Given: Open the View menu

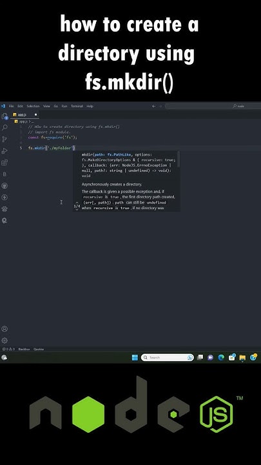Looking at the screenshot, I should click(x=46, y=106).
